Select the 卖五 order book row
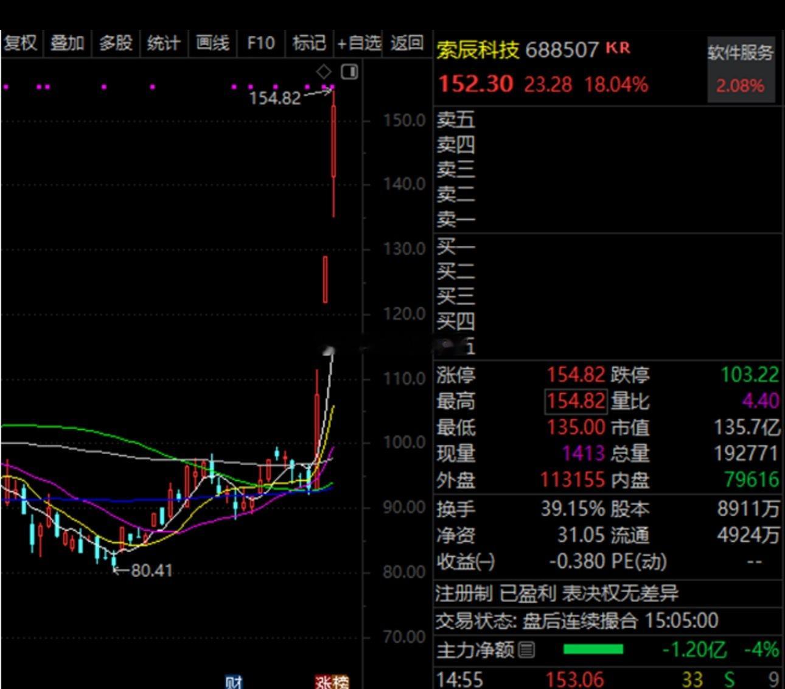Viewport: 785px width, 689px height. tap(607, 119)
